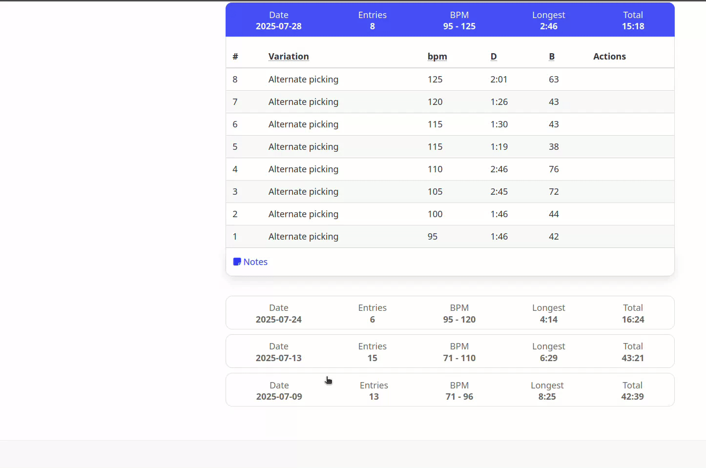
Task: Click the B value 76
Action: [554, 169]
